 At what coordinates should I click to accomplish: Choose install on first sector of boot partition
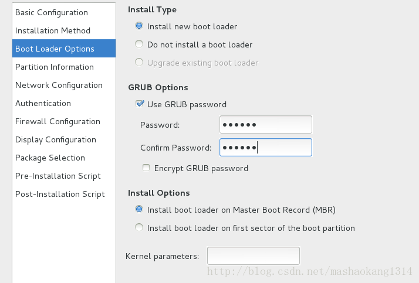tap(139, 227)
